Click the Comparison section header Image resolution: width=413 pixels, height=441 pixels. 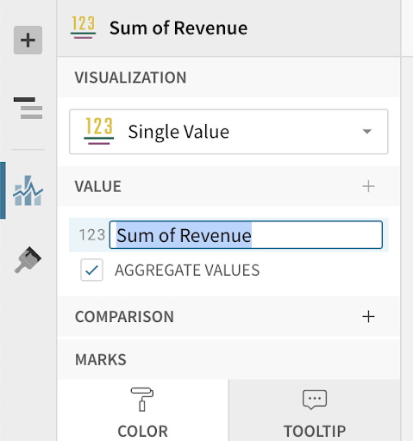click(124, 317)
